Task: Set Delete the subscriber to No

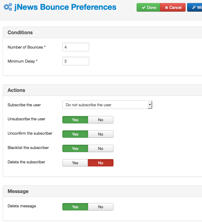Action: click(x=101, y=163)
